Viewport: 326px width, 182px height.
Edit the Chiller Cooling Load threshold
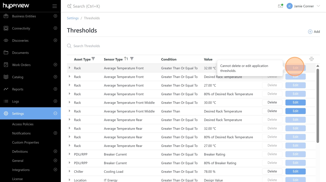[295, 171]
